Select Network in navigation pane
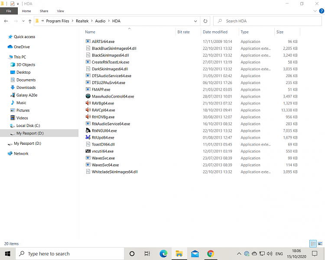 click(x=21, y=153)
